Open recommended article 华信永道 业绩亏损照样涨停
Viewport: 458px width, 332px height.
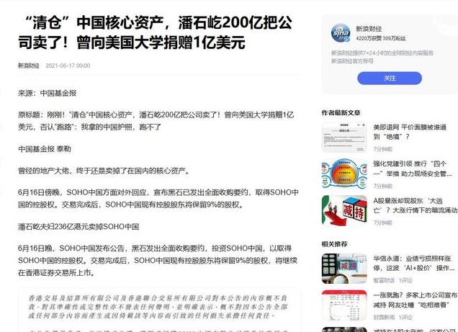(x=414, y=263)
